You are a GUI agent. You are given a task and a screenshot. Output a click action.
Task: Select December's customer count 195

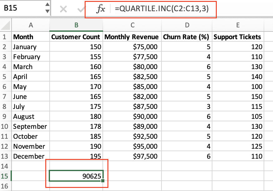click(x=76, y=156)
